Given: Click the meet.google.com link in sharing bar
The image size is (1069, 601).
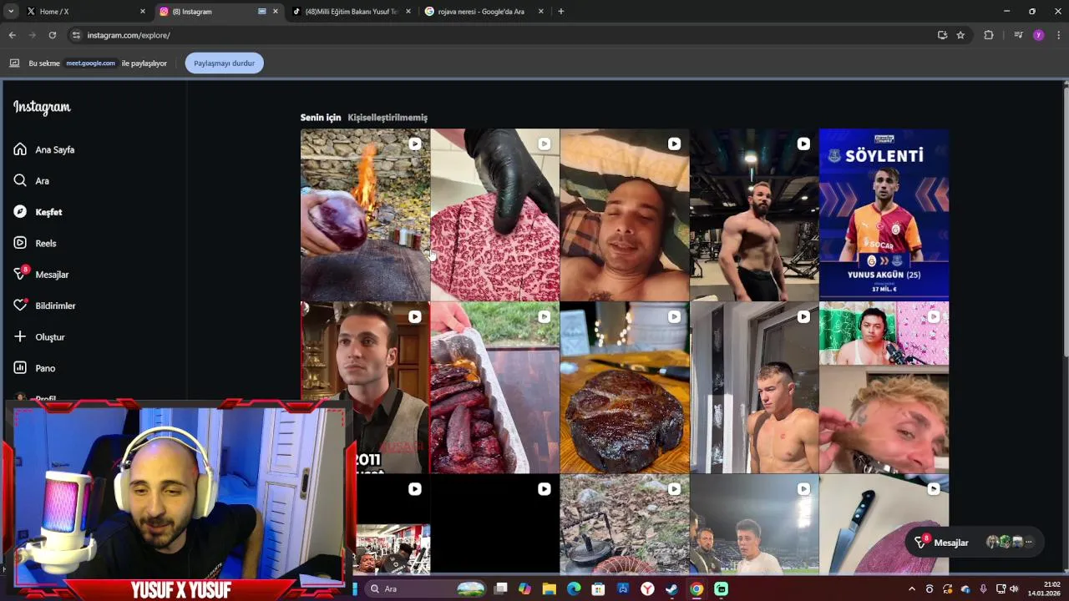Looking at the screenshot, I should (90, 63).
